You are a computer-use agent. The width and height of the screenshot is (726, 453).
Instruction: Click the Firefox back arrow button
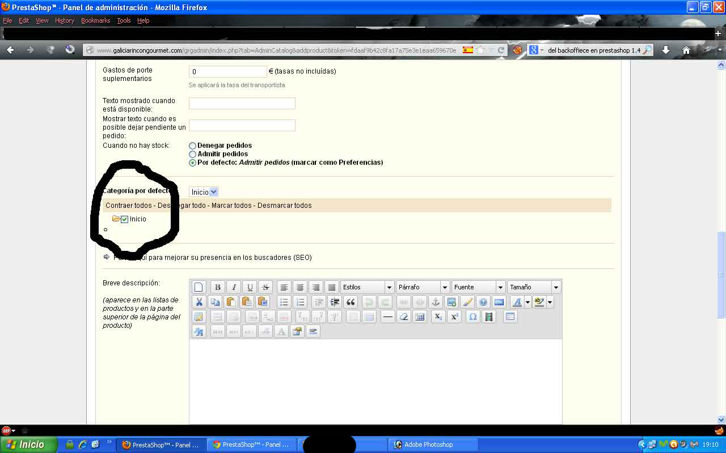(10, 50)
